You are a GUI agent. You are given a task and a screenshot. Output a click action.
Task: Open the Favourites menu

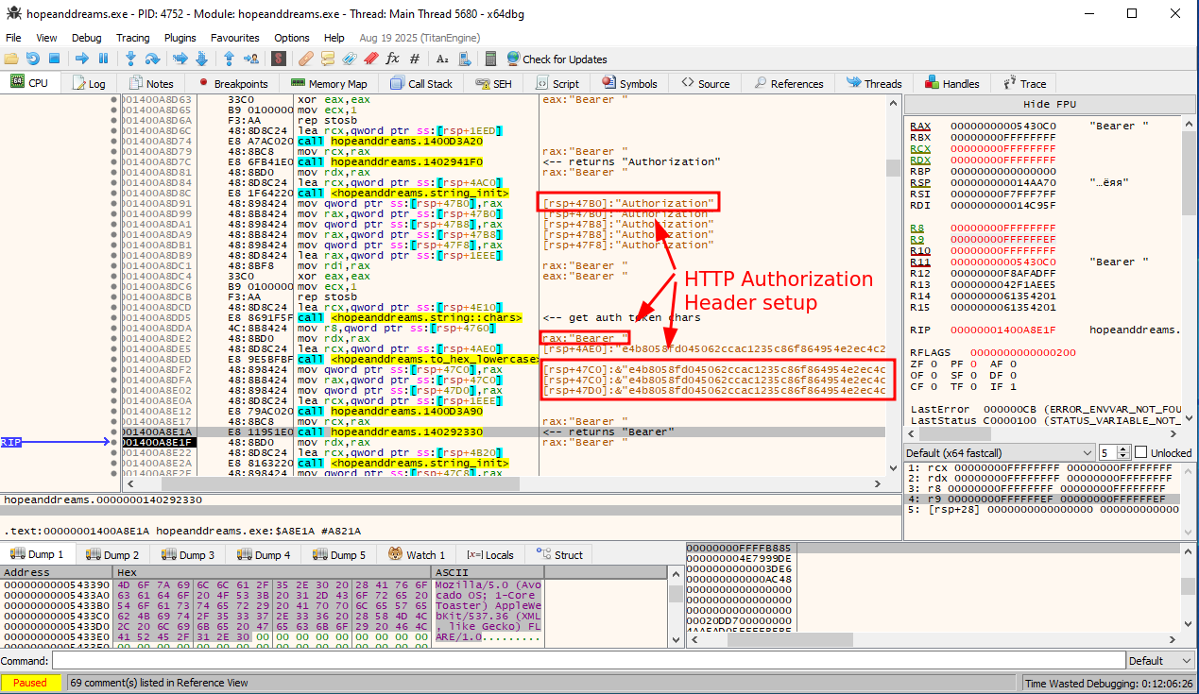pyautogui.click(x=234, y=38)
